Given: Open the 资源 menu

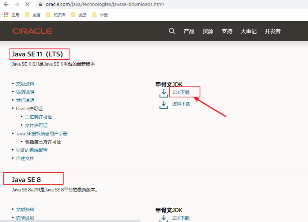Looking at the screenshot, I should (x=208, y=31).
